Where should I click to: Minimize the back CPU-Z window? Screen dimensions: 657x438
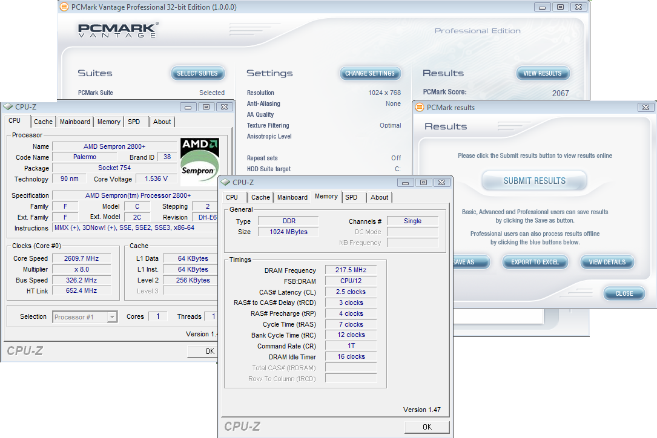188,107
